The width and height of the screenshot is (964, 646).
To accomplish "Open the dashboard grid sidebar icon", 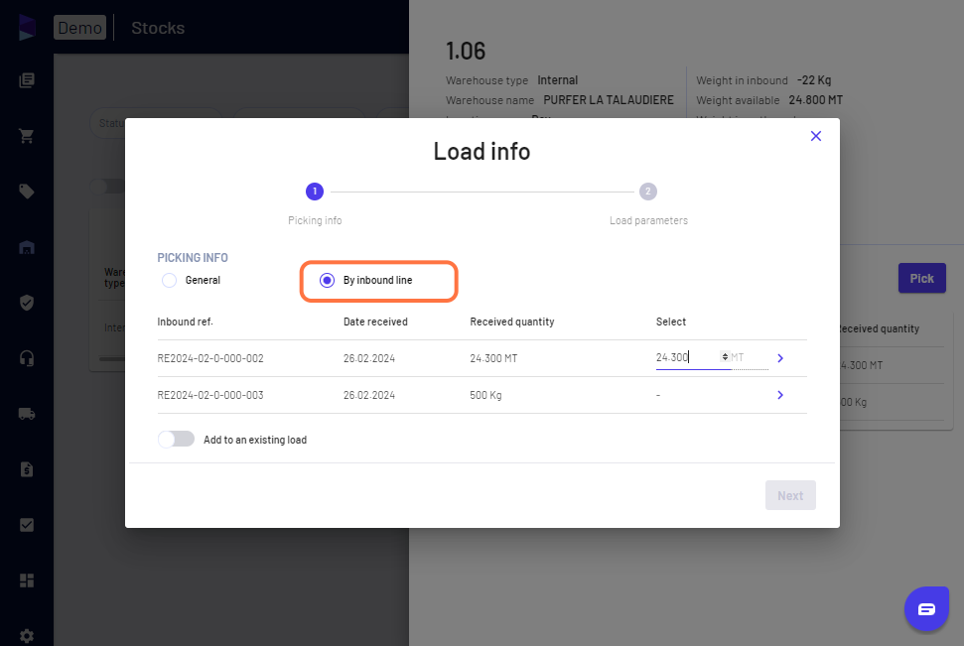I will click(27, 581).
